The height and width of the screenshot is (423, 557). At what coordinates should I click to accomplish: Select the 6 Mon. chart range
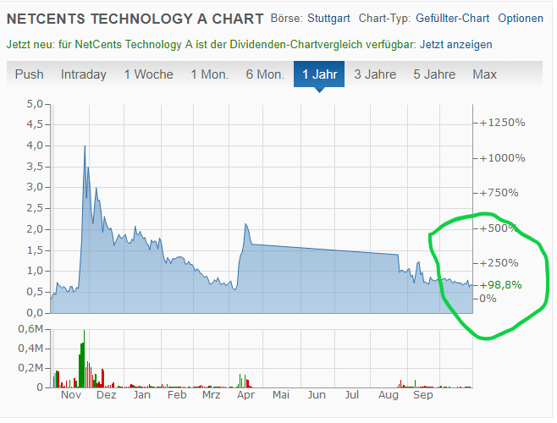265,74
